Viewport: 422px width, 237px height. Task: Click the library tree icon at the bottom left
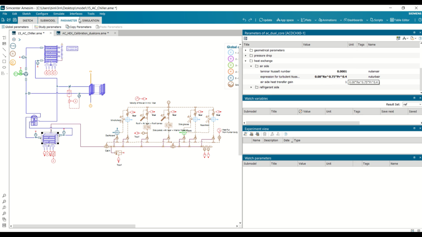4,220
